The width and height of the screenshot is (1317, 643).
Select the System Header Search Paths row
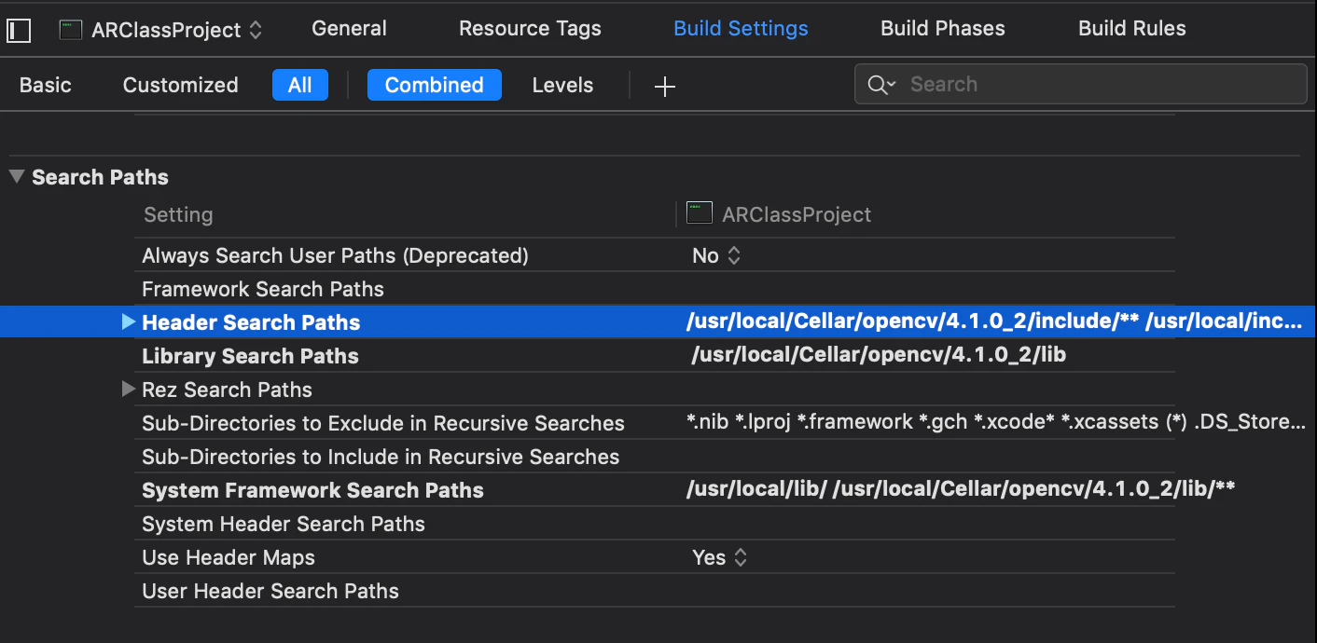(x=655, y=524)
